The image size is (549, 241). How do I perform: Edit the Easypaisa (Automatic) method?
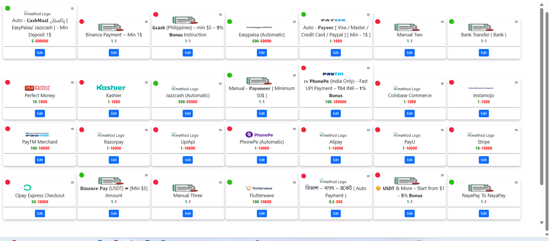[x=262, y=53]
